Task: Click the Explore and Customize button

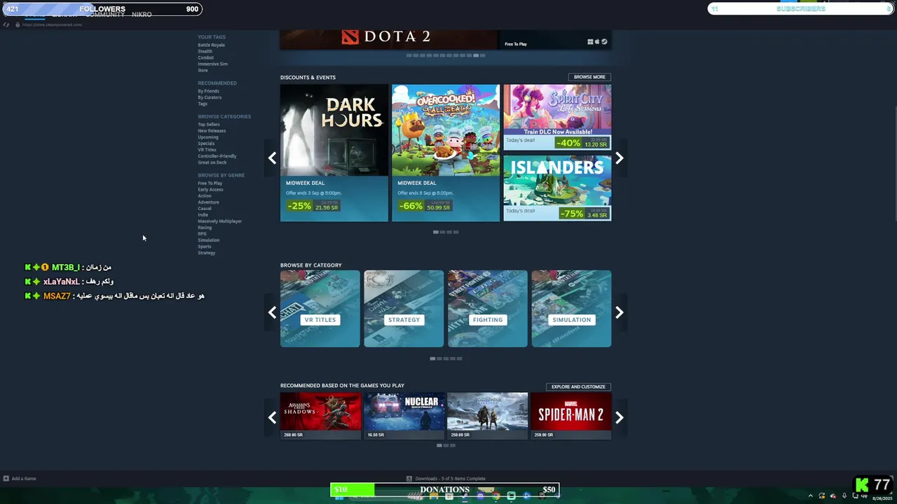Action: (x=578, y=386)
